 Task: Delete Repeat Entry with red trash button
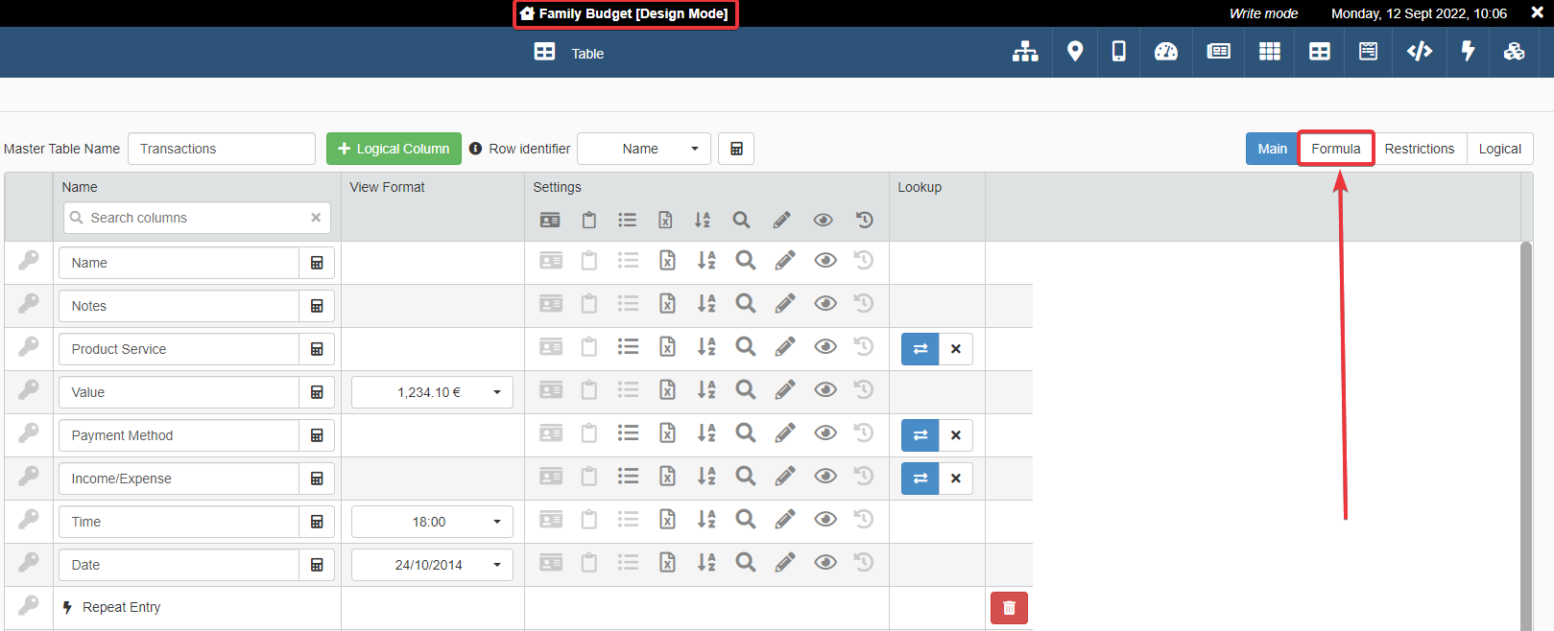[x=1009, y=608]
